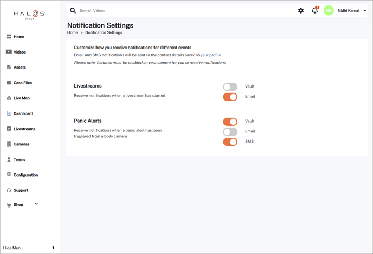Click the search magnifier icon
This screenshot has width=373, height=254.
[x=73, y=11]
